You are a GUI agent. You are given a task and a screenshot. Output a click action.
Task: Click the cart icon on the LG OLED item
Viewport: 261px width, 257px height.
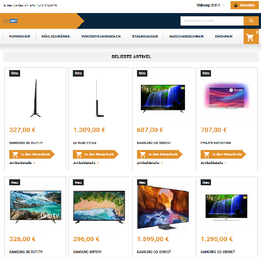click(79, 154)
